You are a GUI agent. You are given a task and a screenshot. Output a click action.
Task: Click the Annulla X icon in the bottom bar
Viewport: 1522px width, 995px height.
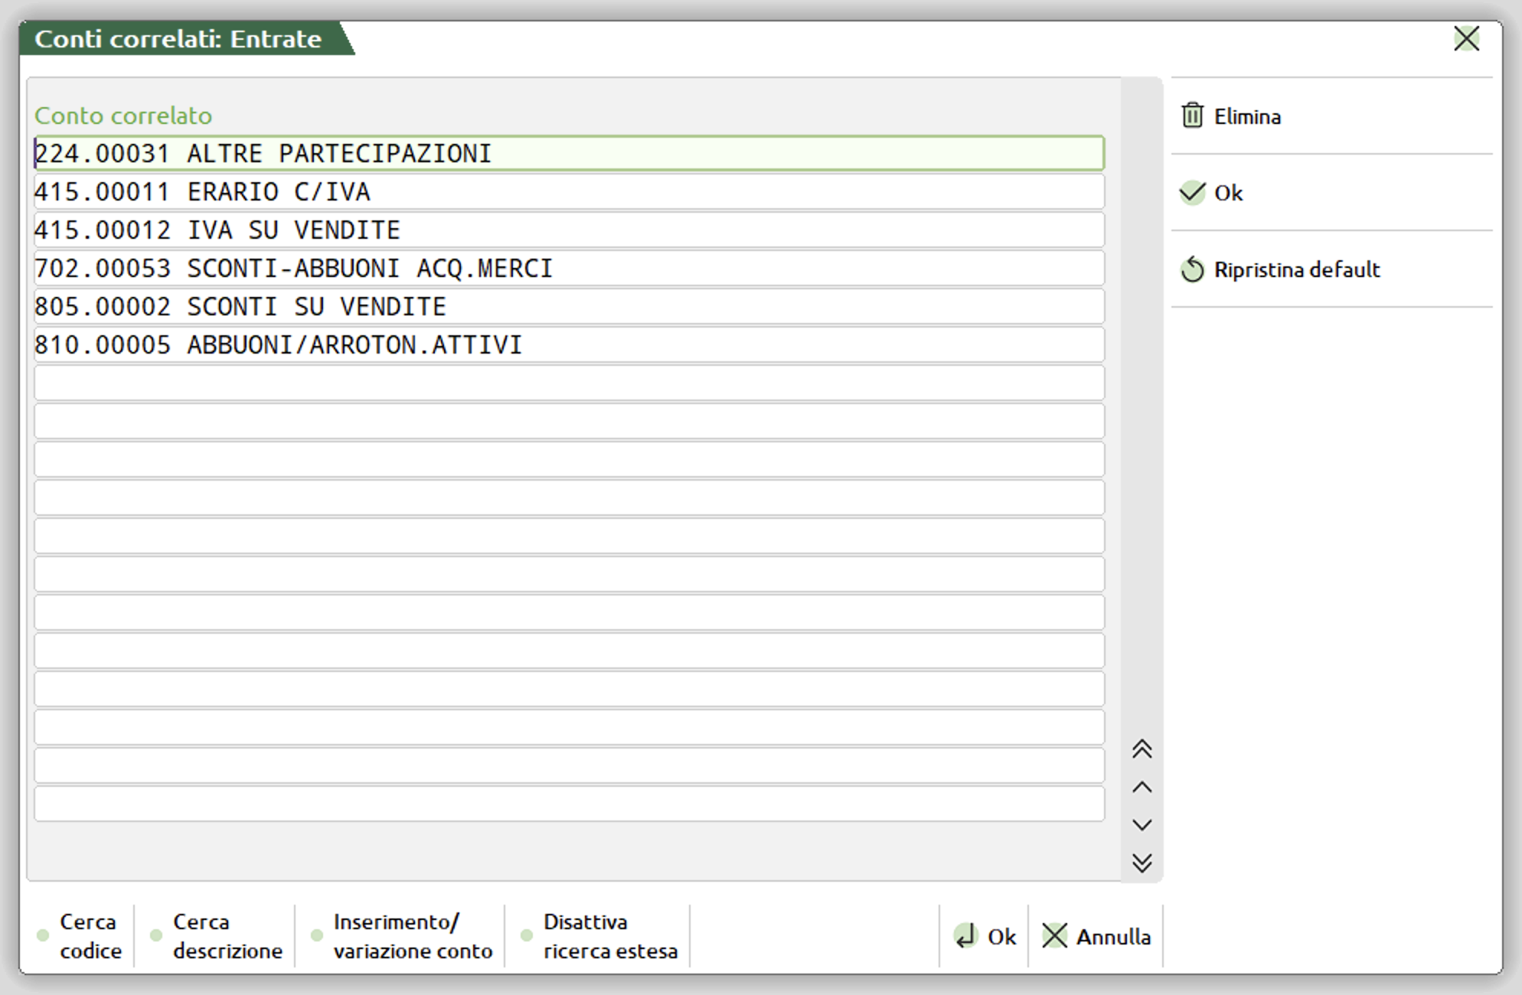(x=1054, y=935)
